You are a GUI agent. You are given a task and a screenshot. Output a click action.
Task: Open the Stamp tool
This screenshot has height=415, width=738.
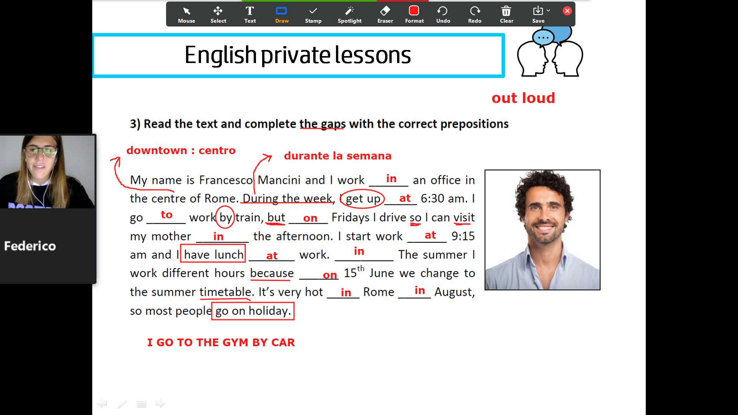313,15
